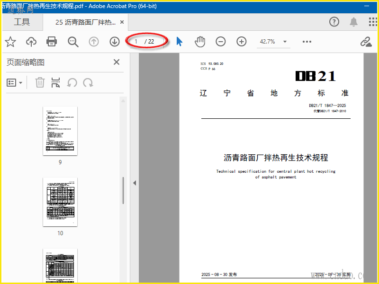Bookmark the file with the star icon
This screenshot has width=379, height=284.
pyautogui.click(x=10, y=42)
